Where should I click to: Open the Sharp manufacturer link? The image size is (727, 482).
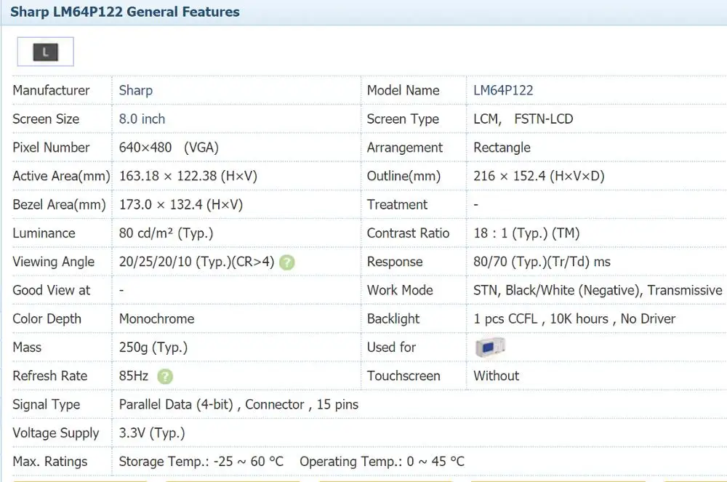pos(135,90)
